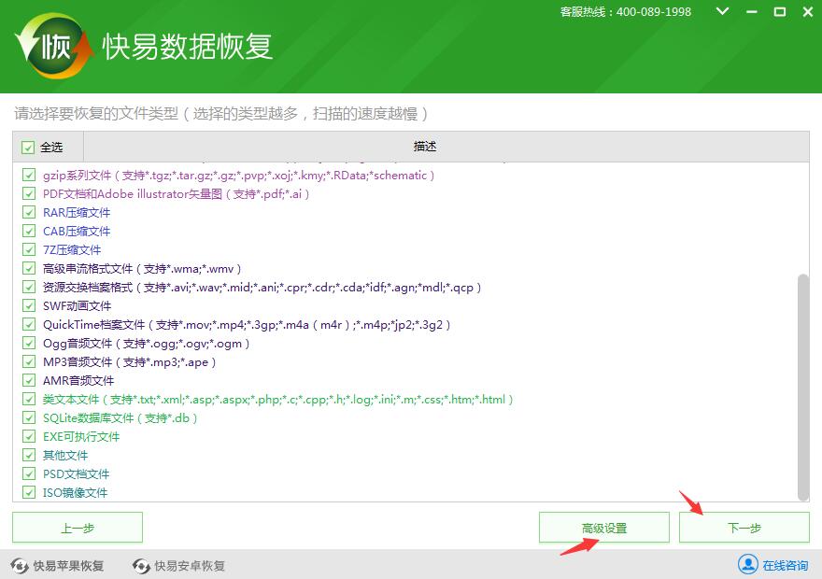Proceed with 下一步 button
Image resolution: width=822 pixels, height=579 pixels.
tap(744, 527)
